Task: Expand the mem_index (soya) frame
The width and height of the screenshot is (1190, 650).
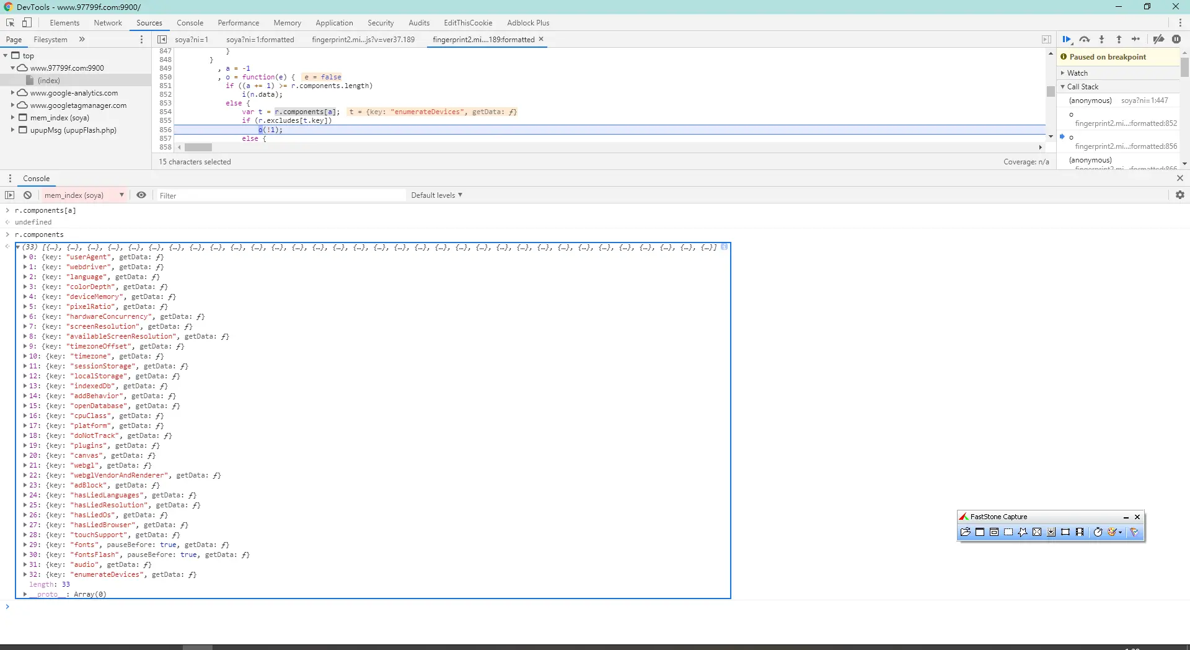Action: point(12,117)
